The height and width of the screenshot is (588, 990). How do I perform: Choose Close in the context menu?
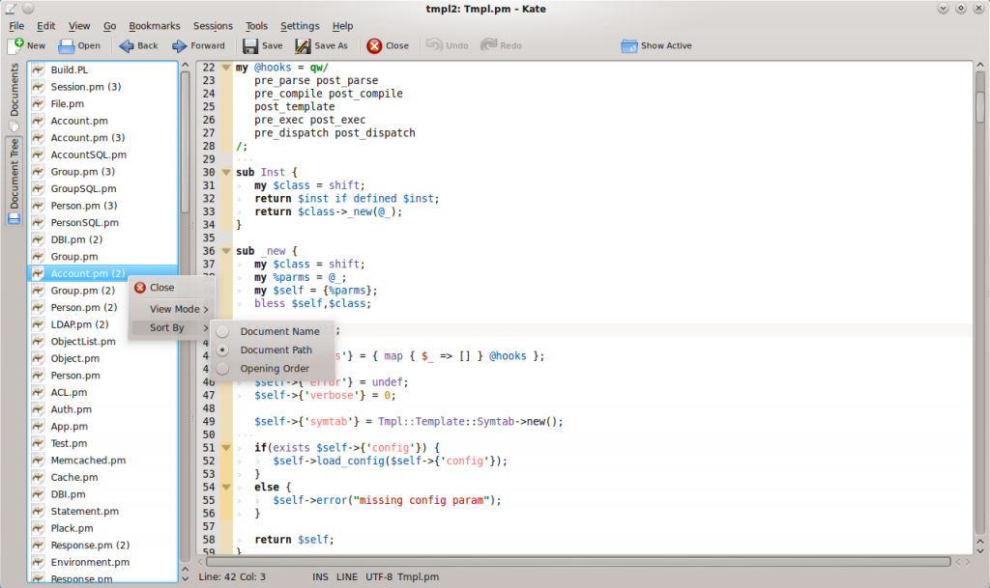click(x=161, y=288)
